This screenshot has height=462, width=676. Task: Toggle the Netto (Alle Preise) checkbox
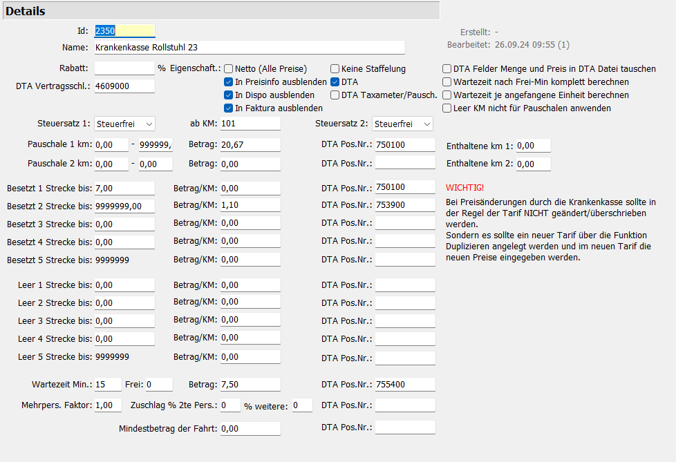click(229, 69)
